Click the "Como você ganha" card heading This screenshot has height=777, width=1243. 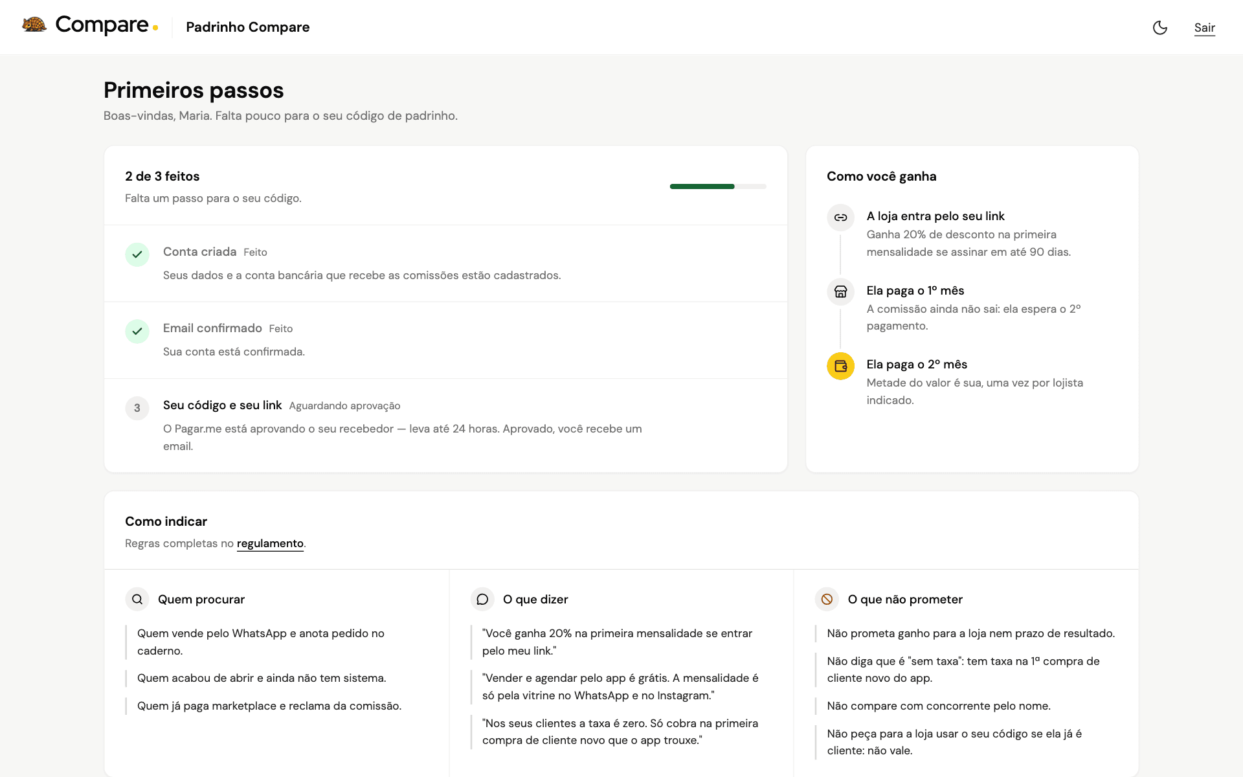[881, 176]
